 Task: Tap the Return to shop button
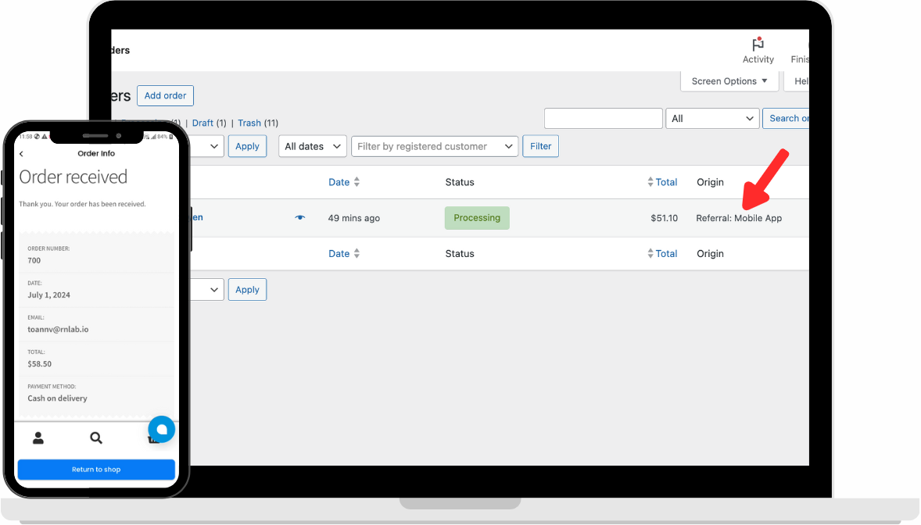96,470
